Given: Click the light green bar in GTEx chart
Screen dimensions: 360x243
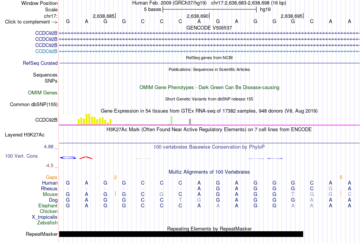Looking at the screenshot, I should point(172,120).
